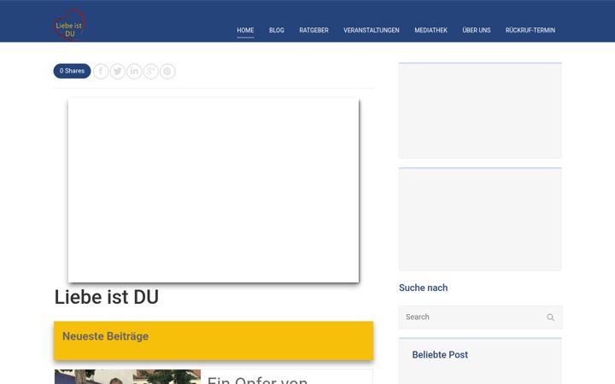This screenshot has width=615, height=384.
Task: Share on Facebook icon
Action: 101,72
